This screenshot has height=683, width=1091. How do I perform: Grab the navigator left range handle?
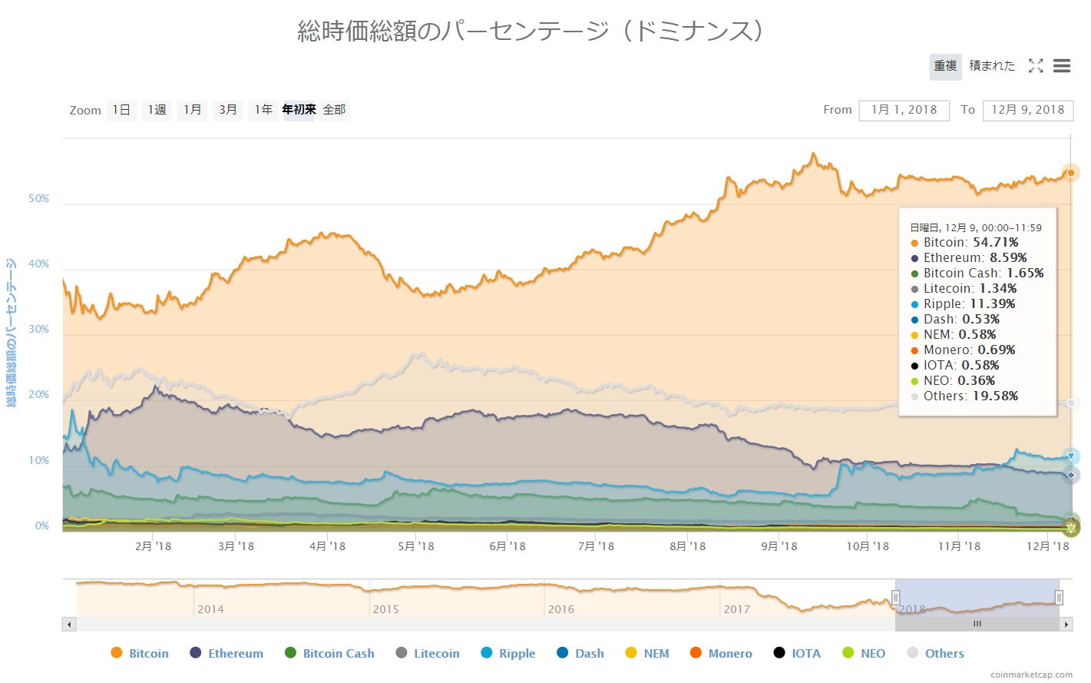[x=895, y=598]
